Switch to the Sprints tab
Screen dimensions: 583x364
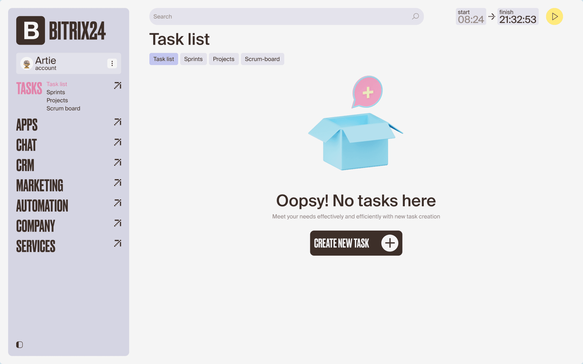(x=193, y=59)
